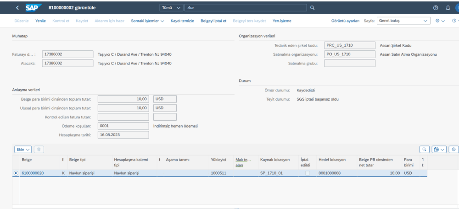
Task: Click text Assan Şirket Kodu
Action: pyautogui.click(x=396, y=45)
